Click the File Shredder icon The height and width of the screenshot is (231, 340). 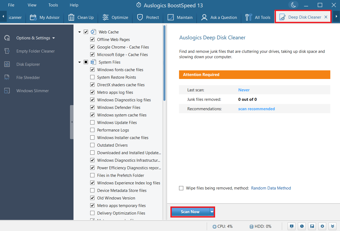[7, 78]
